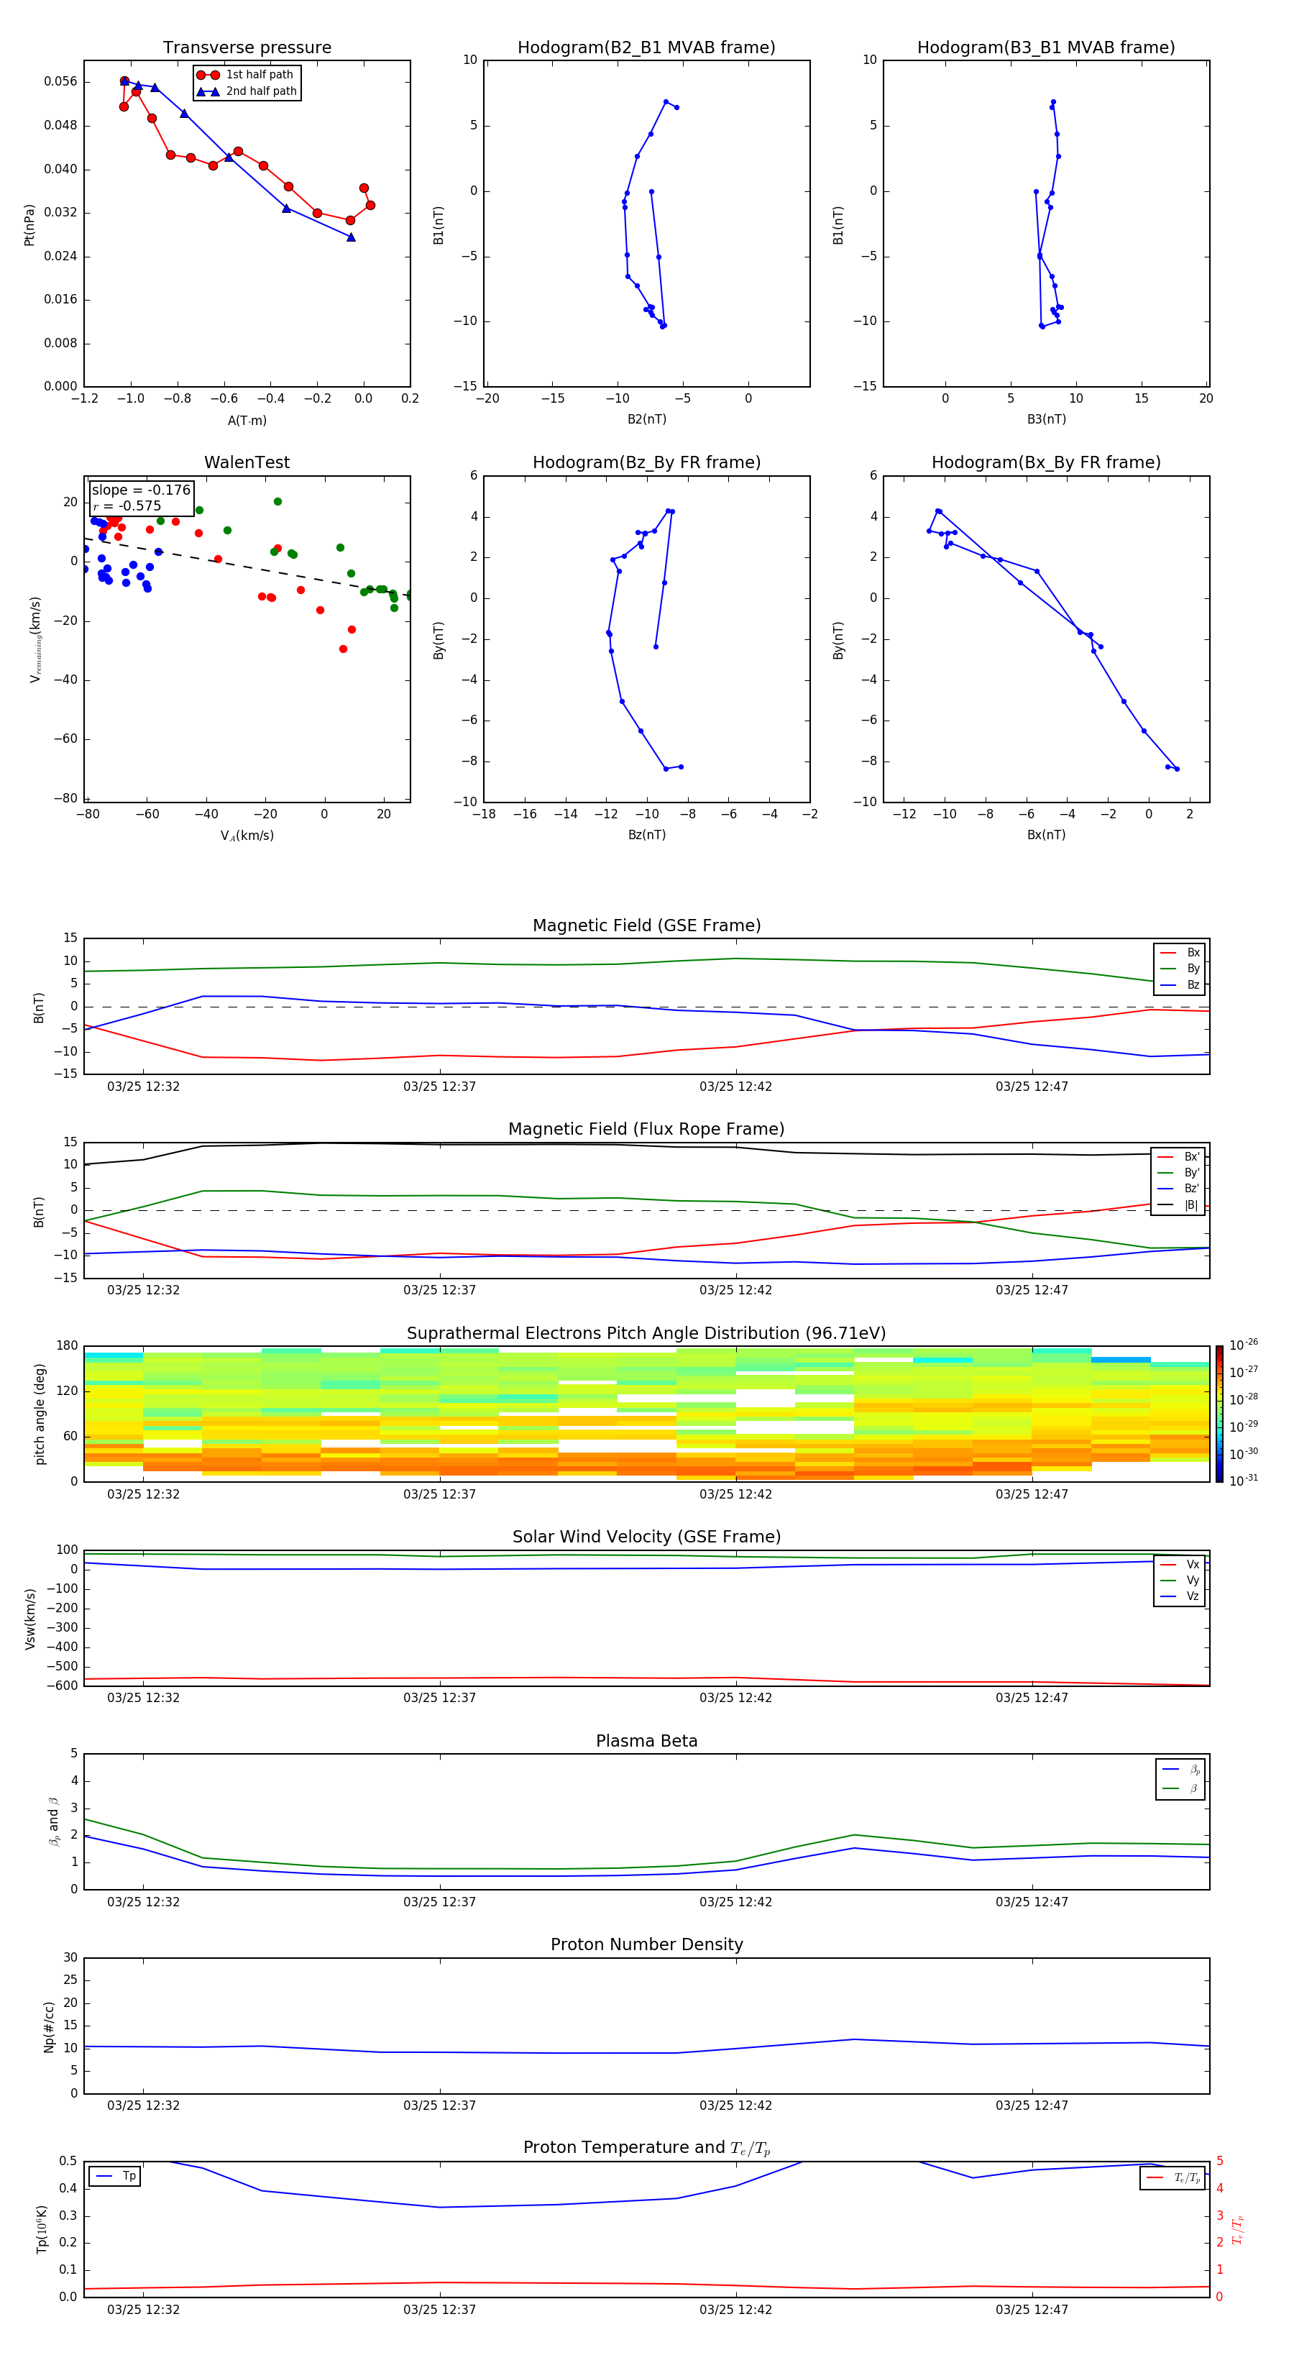This screenshot has height=2373, width=1294.
Task: Click the "Bz'" legend entry in Flux Rope panel
Action: [1179, 1189]
